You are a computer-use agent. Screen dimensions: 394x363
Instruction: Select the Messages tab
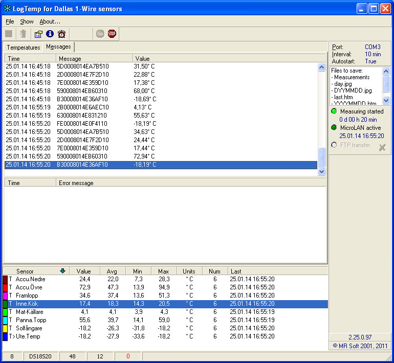58,47
